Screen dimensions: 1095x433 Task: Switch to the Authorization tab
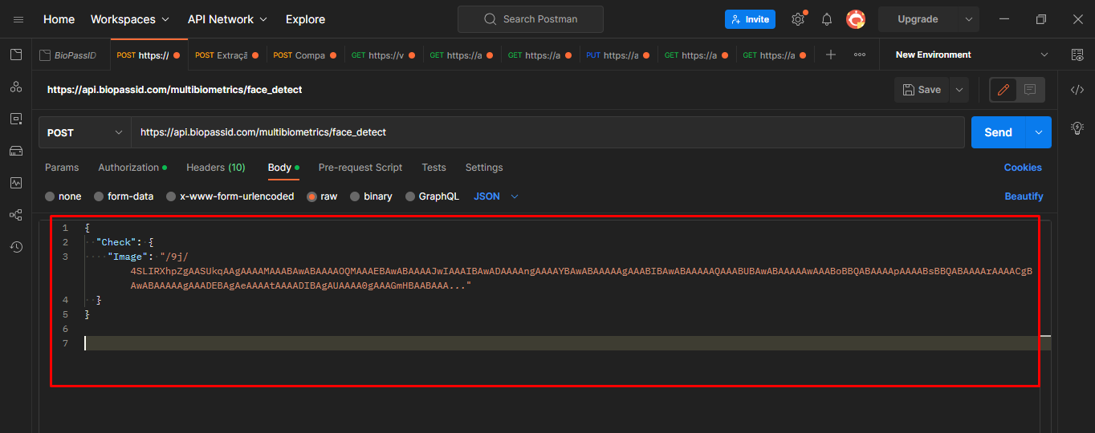(x=132, y=168)
